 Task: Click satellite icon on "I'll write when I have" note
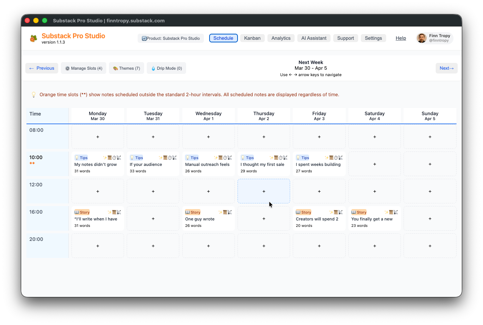coord(119,212)
